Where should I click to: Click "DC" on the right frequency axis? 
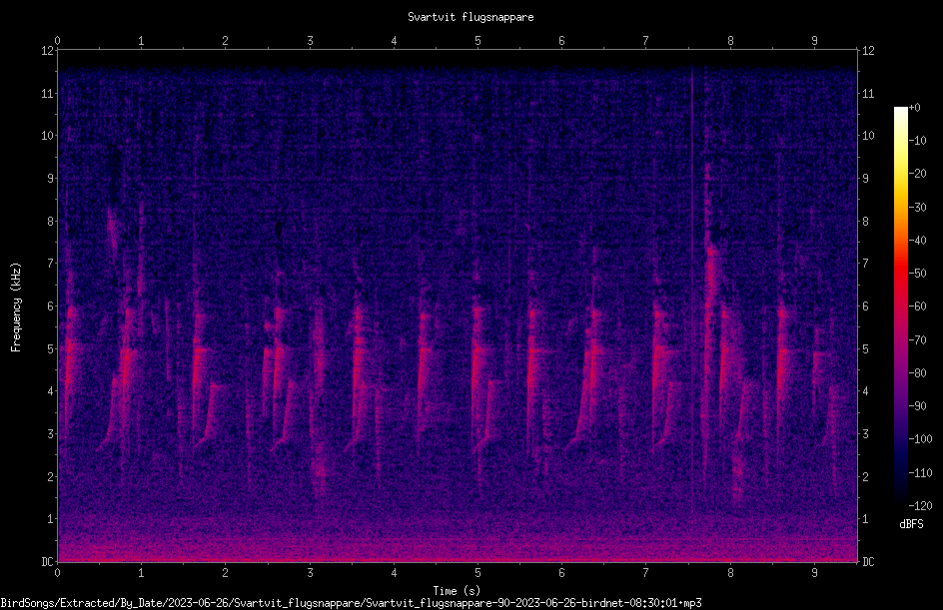click(868, 561)
